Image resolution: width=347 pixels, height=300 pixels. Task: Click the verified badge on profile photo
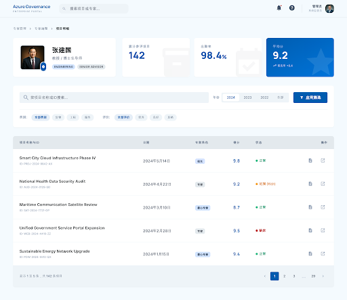(x=43, y=66)
